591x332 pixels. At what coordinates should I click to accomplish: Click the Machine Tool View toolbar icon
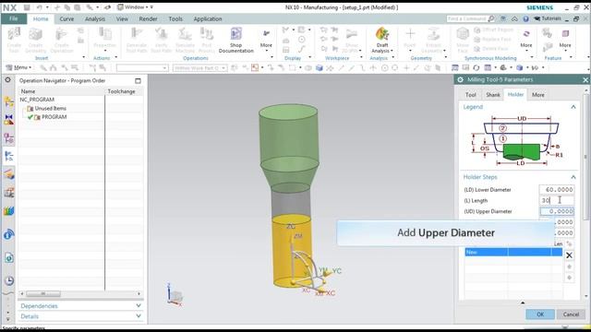(x=465, y=67)
